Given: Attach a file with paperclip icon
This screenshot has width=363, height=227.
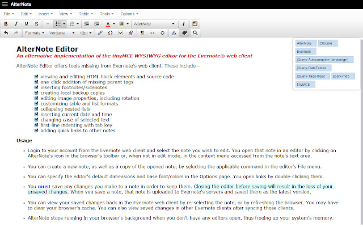Looking at the screenshot, I should (130, 33).
